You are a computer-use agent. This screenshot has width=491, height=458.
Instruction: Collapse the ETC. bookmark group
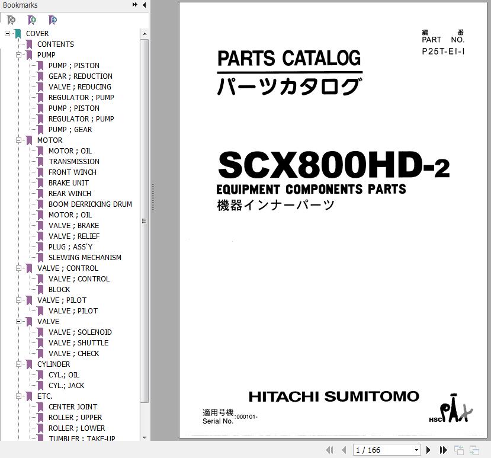(x=18, y=396)
